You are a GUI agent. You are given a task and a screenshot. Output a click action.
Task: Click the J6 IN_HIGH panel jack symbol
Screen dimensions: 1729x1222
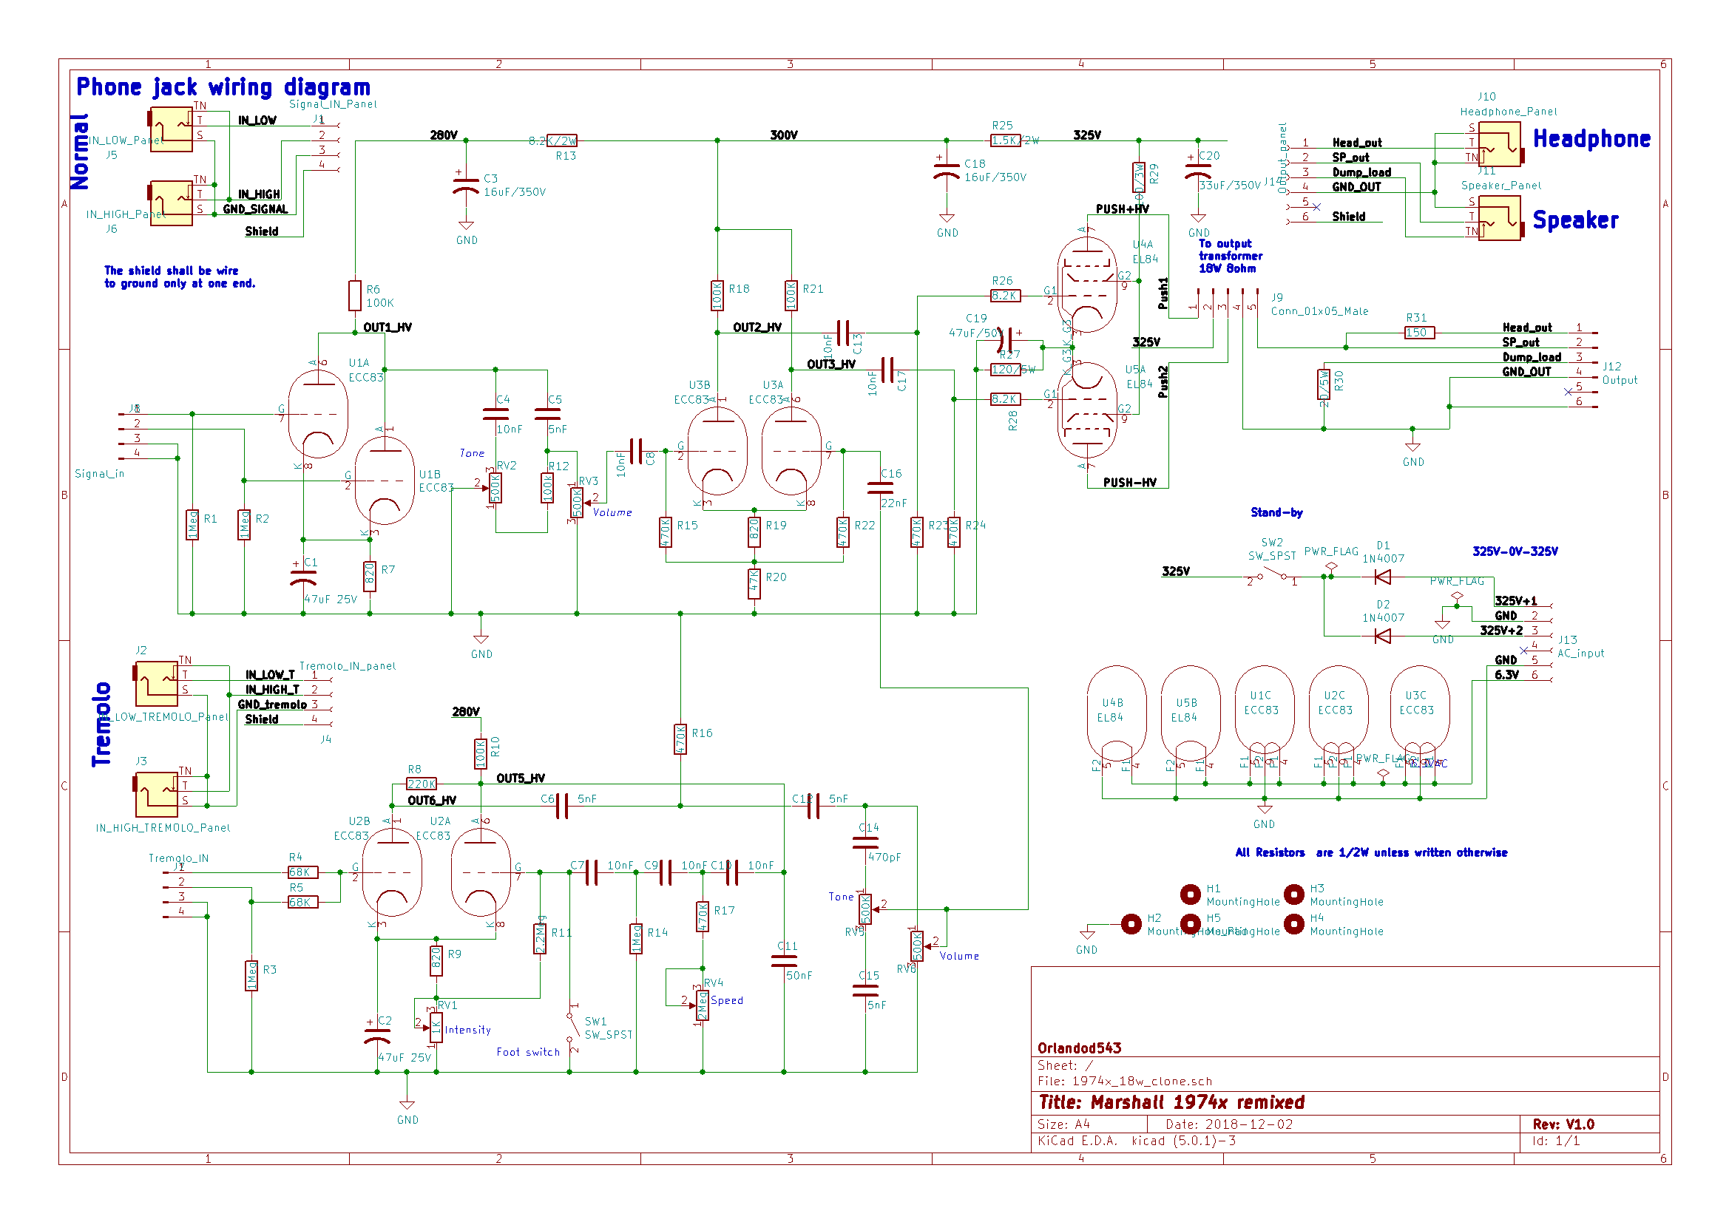click(x=171, y=203)
